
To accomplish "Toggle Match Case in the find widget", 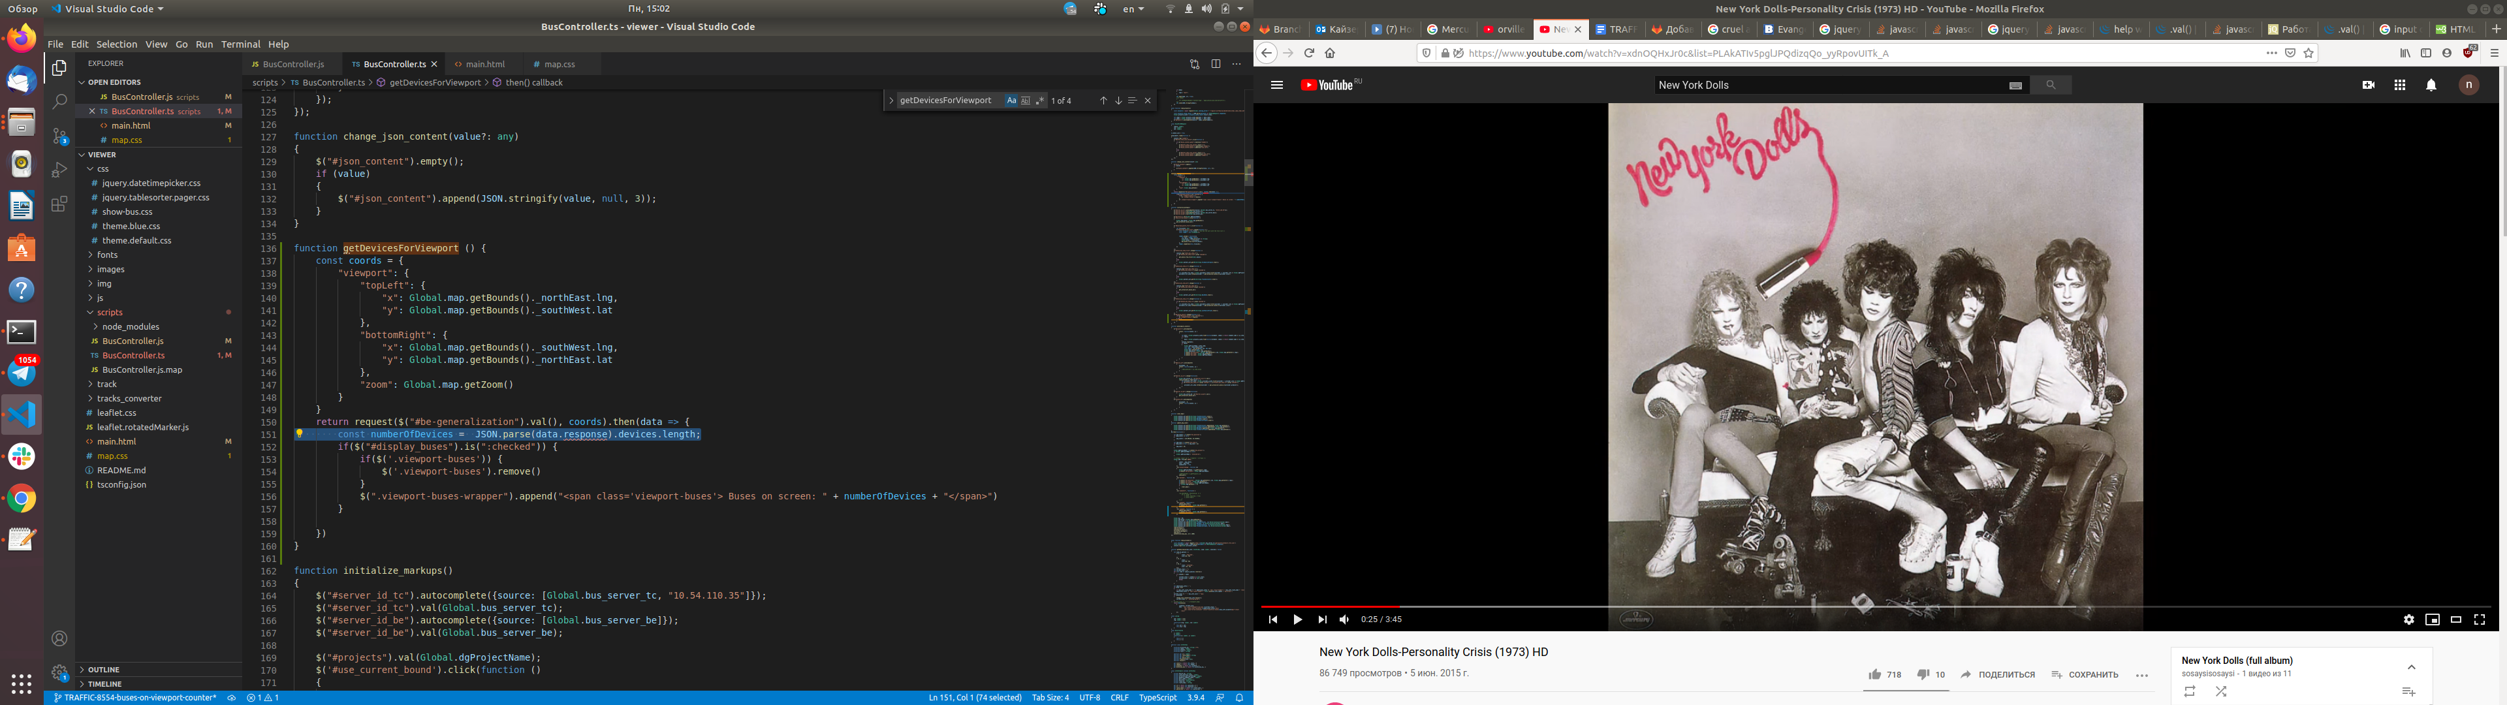I will pyautogui.click(x=1011, y=101).
